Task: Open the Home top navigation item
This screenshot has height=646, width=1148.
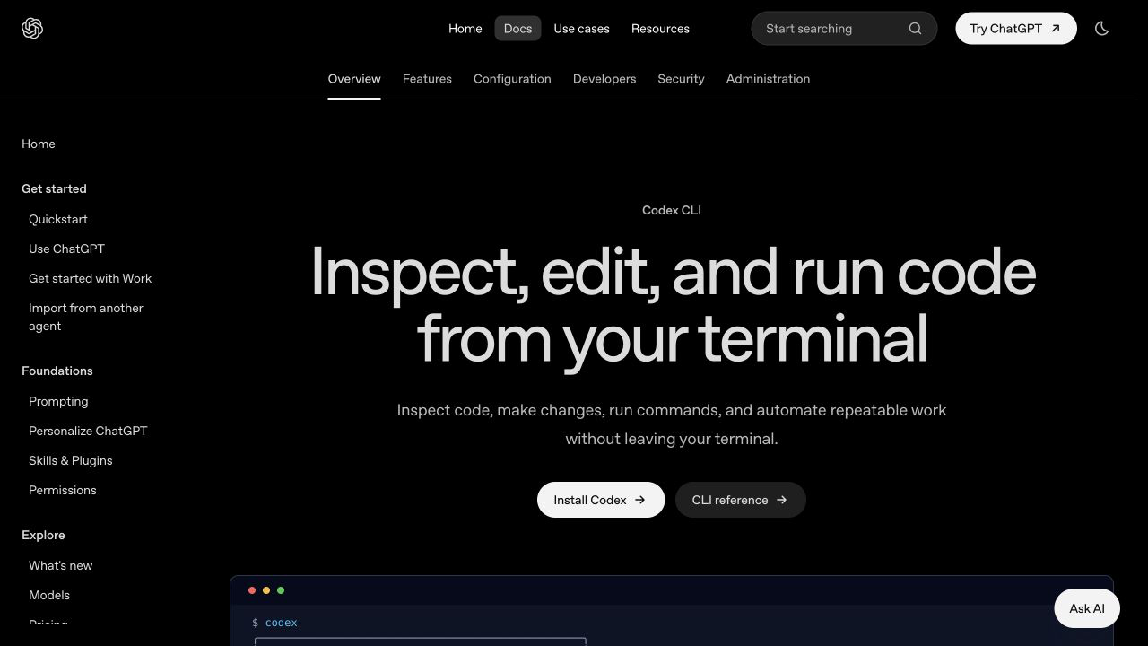Action: click(465, 29)
